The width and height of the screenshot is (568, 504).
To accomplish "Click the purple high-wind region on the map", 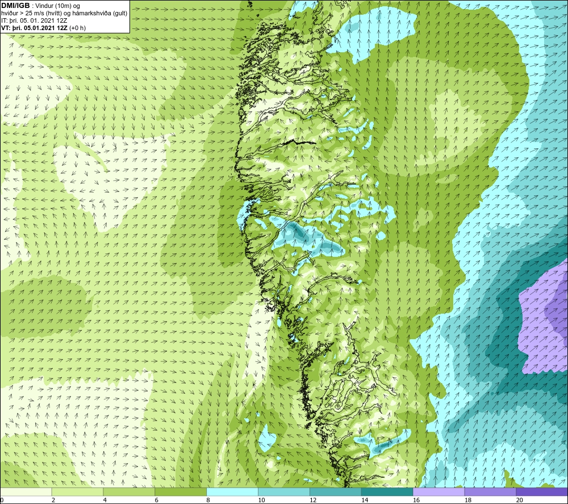I will coord(544,319).
